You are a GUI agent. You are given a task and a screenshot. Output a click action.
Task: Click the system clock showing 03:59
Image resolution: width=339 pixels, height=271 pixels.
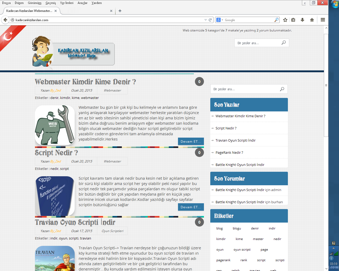click(x=334, y=264)
